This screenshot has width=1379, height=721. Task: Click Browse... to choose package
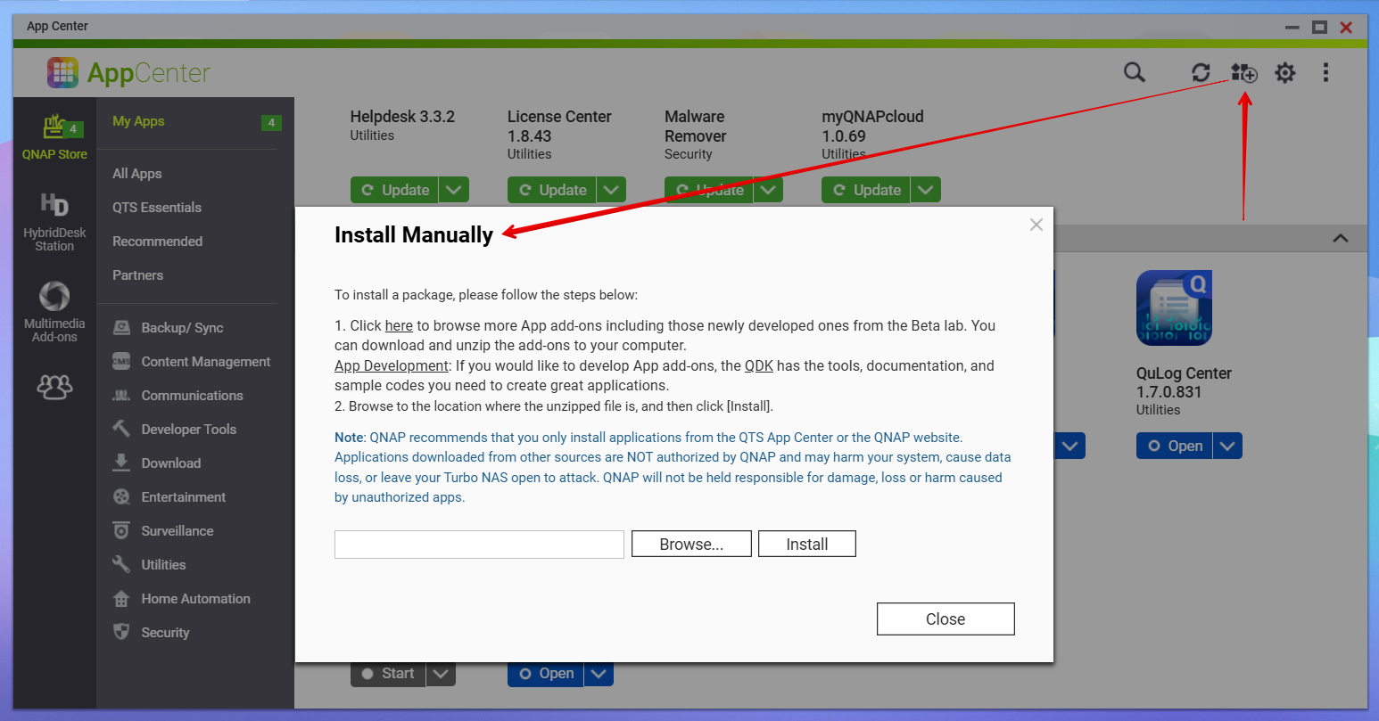click(x=691, y=544)
